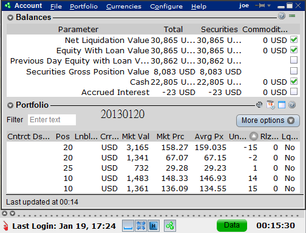Check the Securities Gross Position Value checkbox
The image size is (306, 233).
(x=294, y=71)
